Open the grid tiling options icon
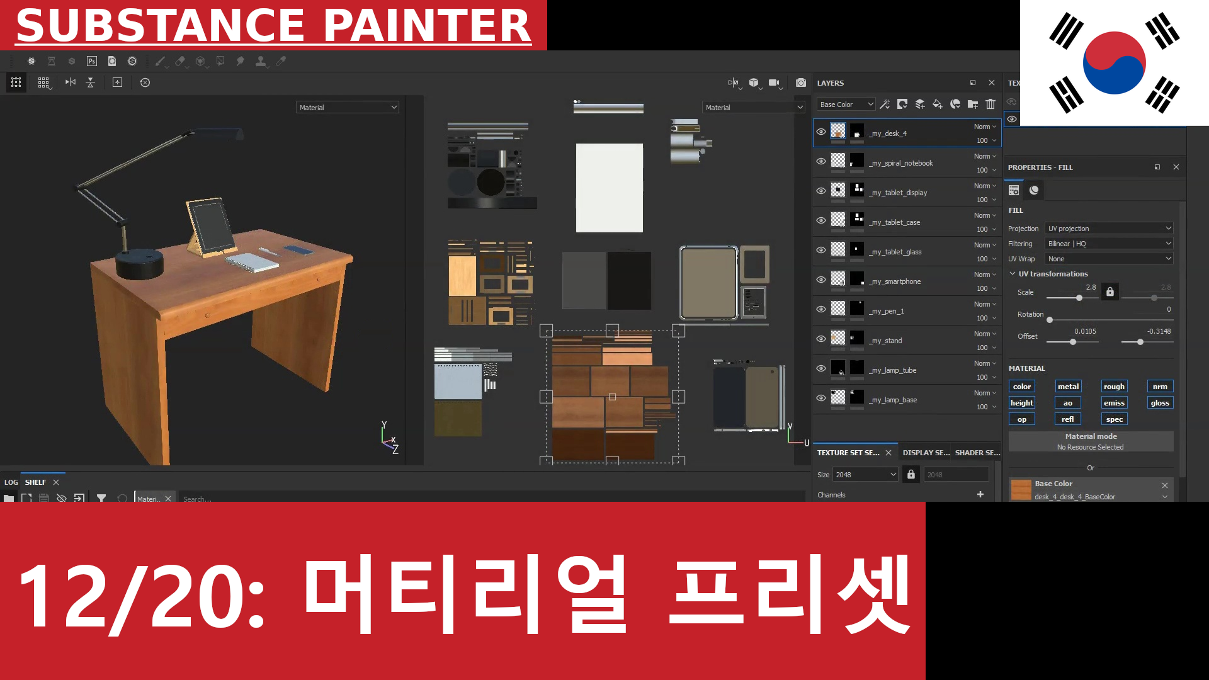 pos(43,82)
